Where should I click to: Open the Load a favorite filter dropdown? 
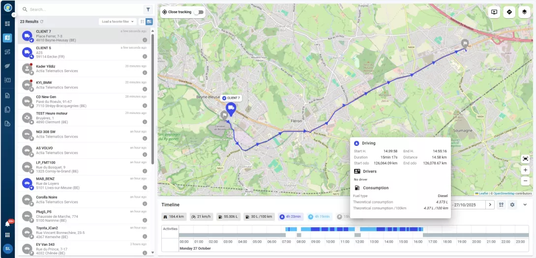(118, 22)
